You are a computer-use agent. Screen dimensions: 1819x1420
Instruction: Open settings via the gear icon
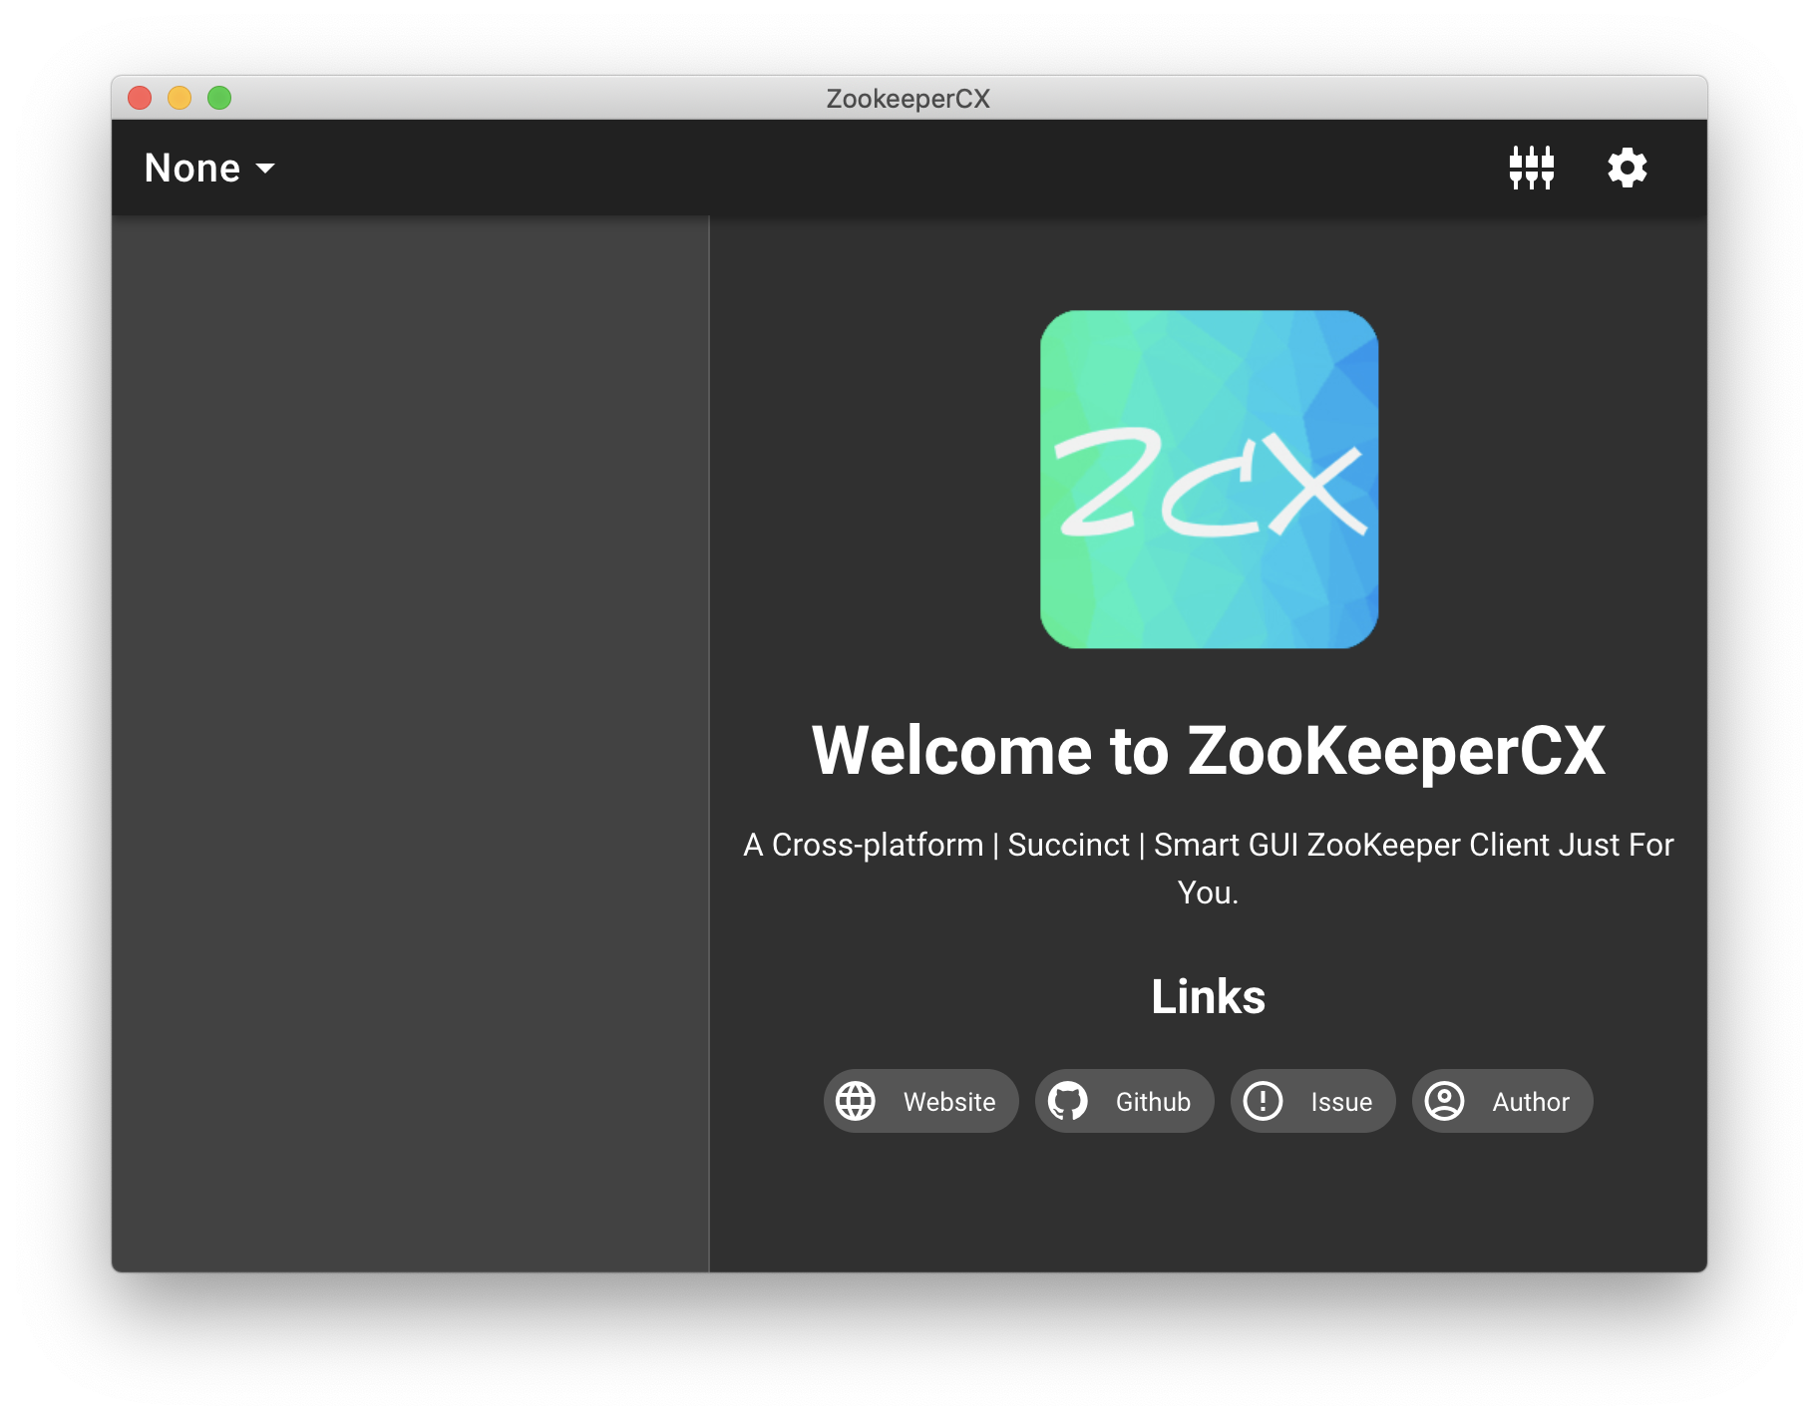(1627, 168)
